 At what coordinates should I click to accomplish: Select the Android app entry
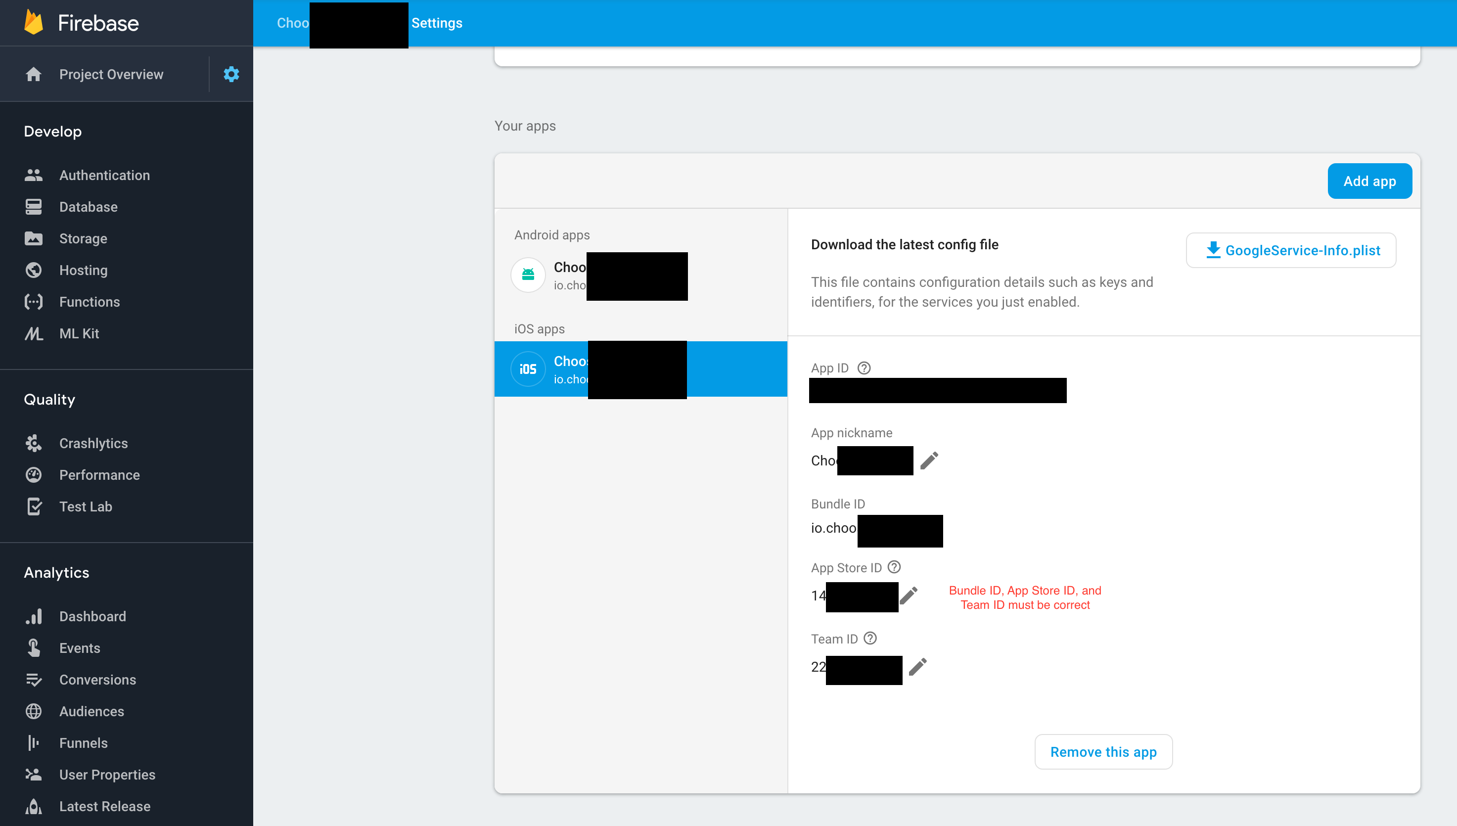point(641,275)
